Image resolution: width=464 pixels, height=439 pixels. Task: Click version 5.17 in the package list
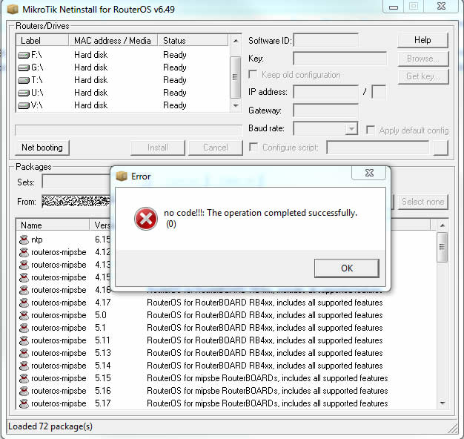tap(103, 403)
